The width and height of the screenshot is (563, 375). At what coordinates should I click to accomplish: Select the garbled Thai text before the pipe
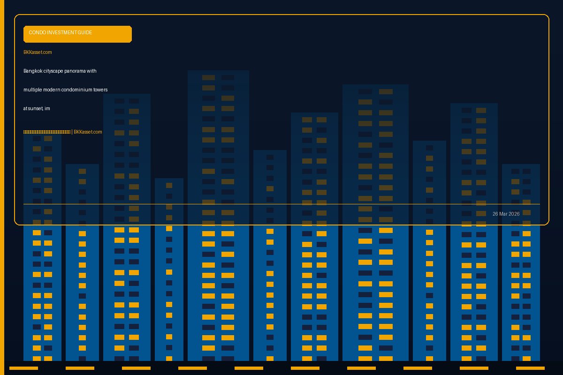47,132
